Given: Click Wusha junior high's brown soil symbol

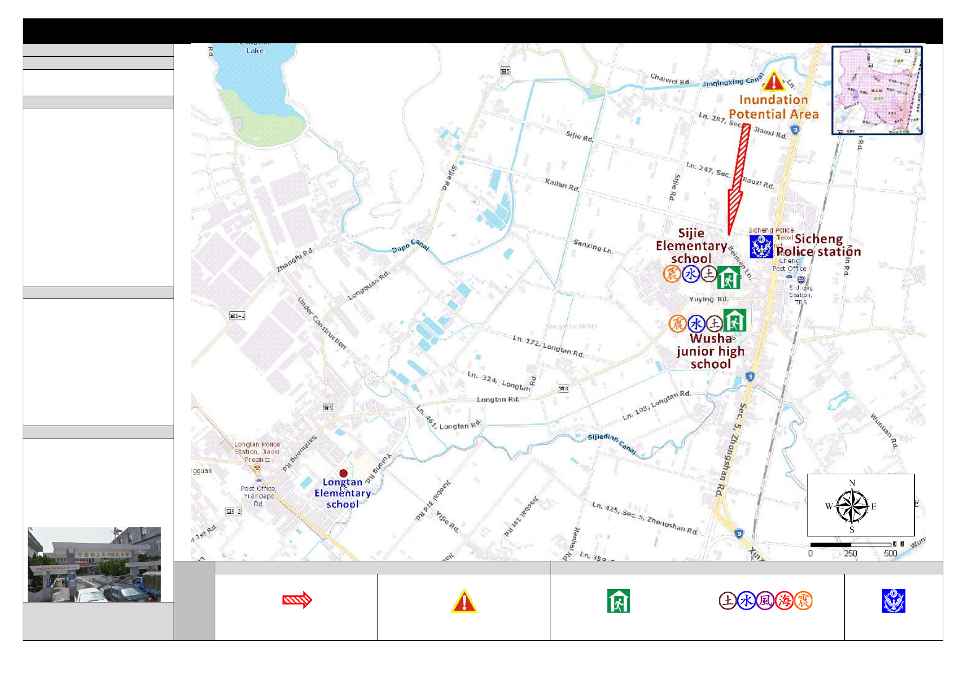Looking at the screenshot, I should 714,323.
